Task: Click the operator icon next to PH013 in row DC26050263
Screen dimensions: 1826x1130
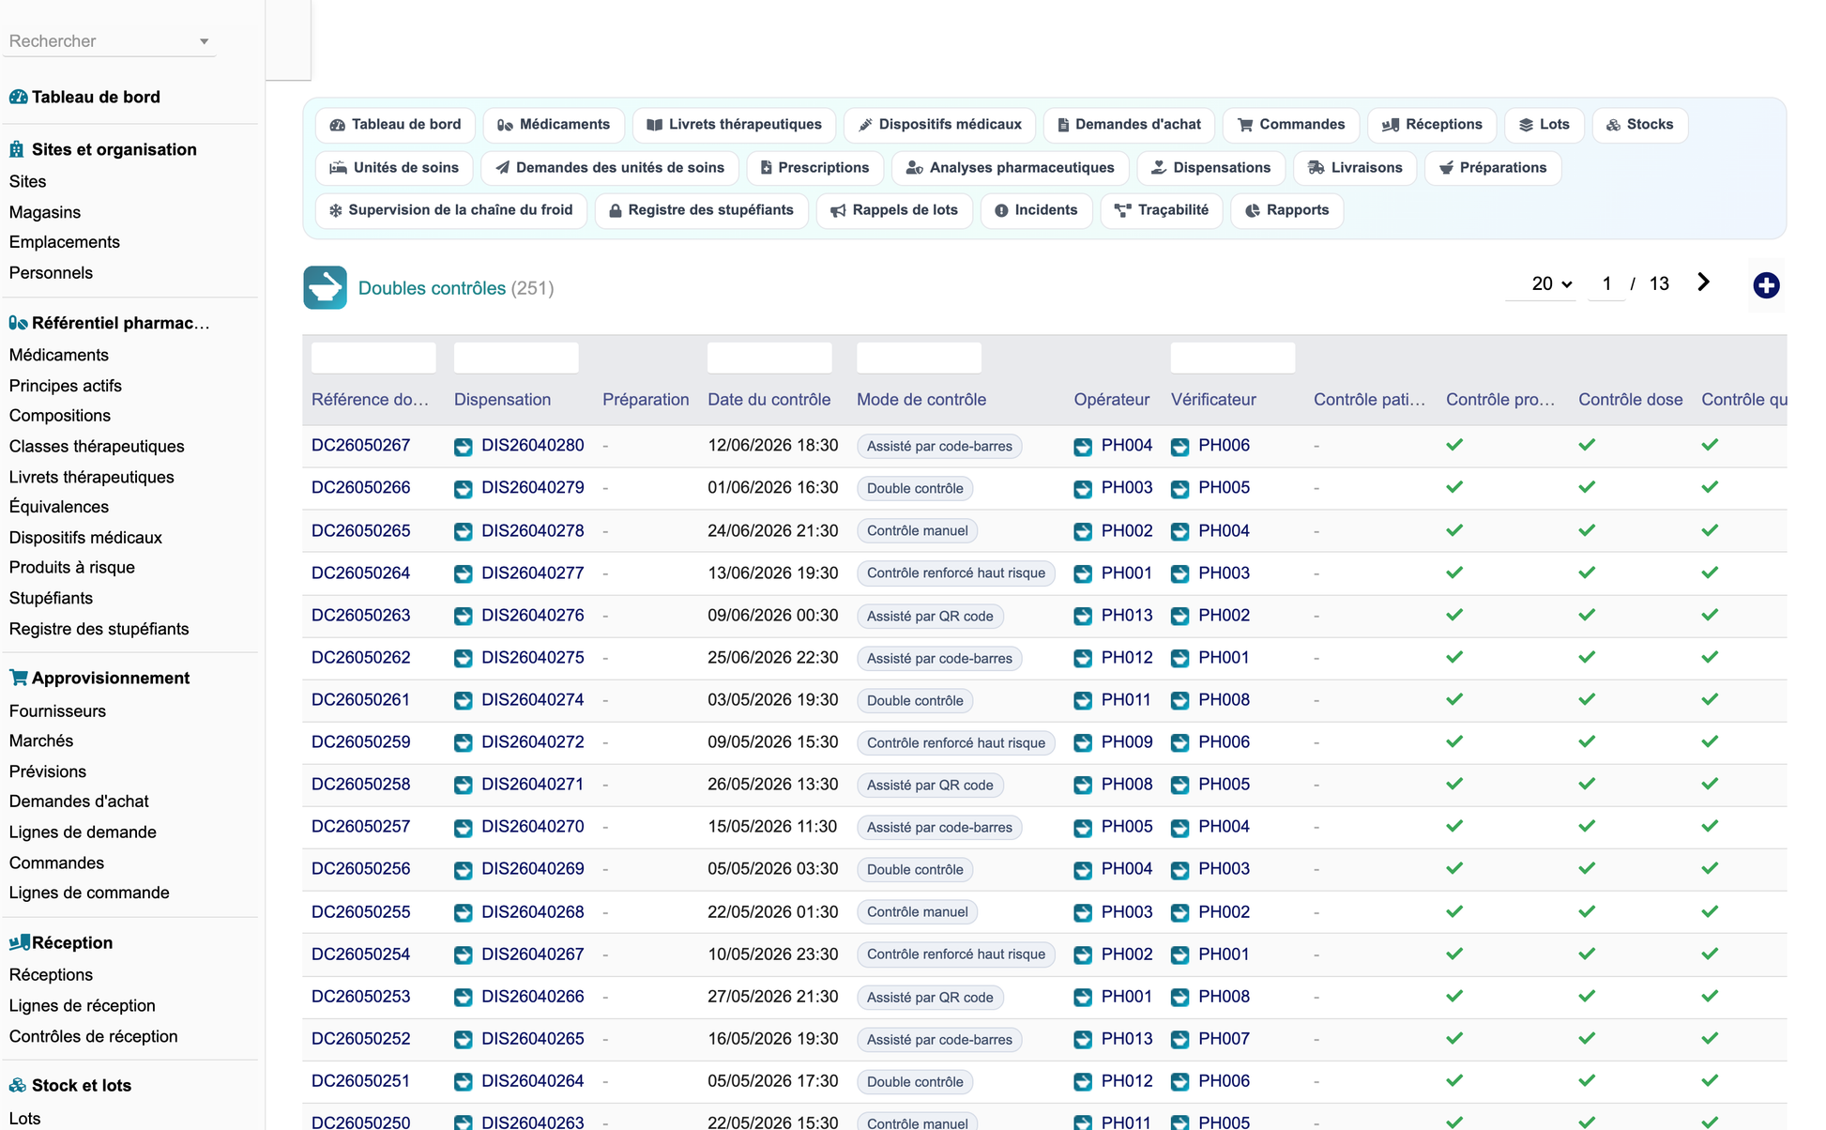Action: click(x=1083, y=617)
